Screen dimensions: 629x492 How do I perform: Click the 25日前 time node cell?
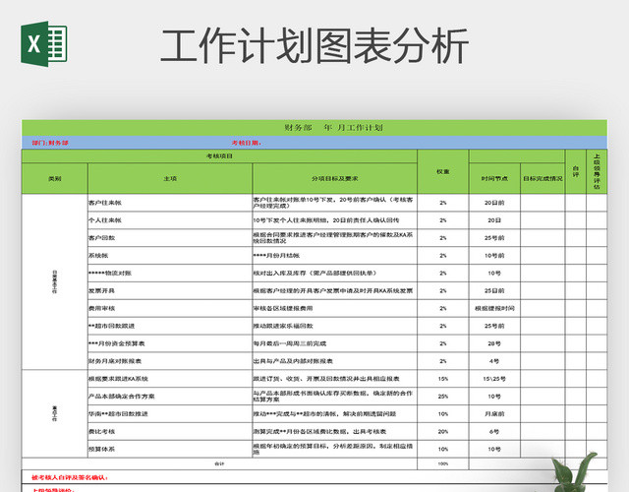494,290
